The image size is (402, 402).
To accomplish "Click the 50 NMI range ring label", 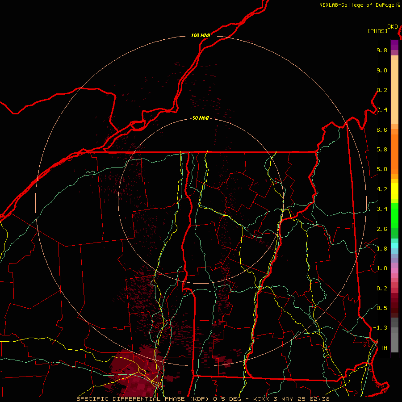I will coord(201,118).
